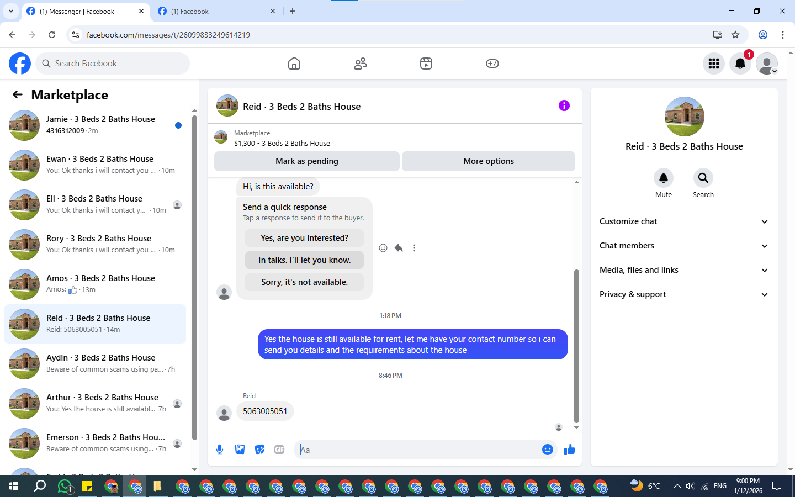View site information icon in address bar
Image resolution: width=795 pixels, height=497 pixels.
coord(76,35)
